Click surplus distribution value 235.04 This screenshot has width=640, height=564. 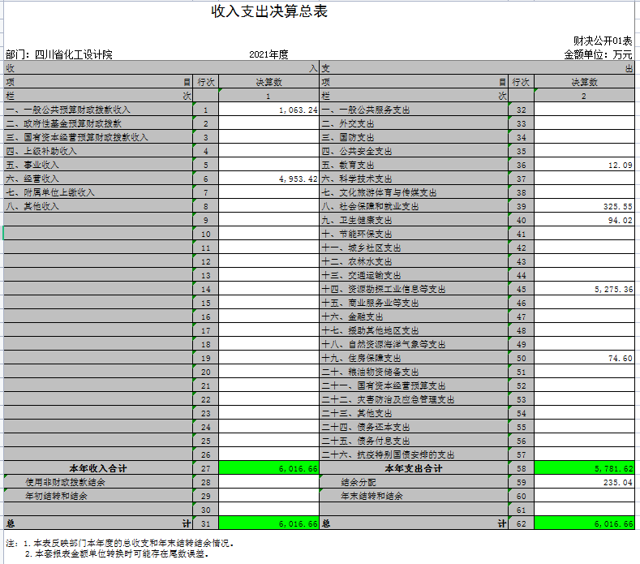[x=584, y=482]
